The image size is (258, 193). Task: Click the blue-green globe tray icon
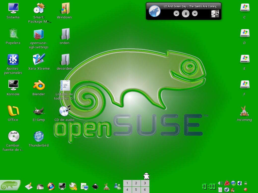[x=233, y=183]
